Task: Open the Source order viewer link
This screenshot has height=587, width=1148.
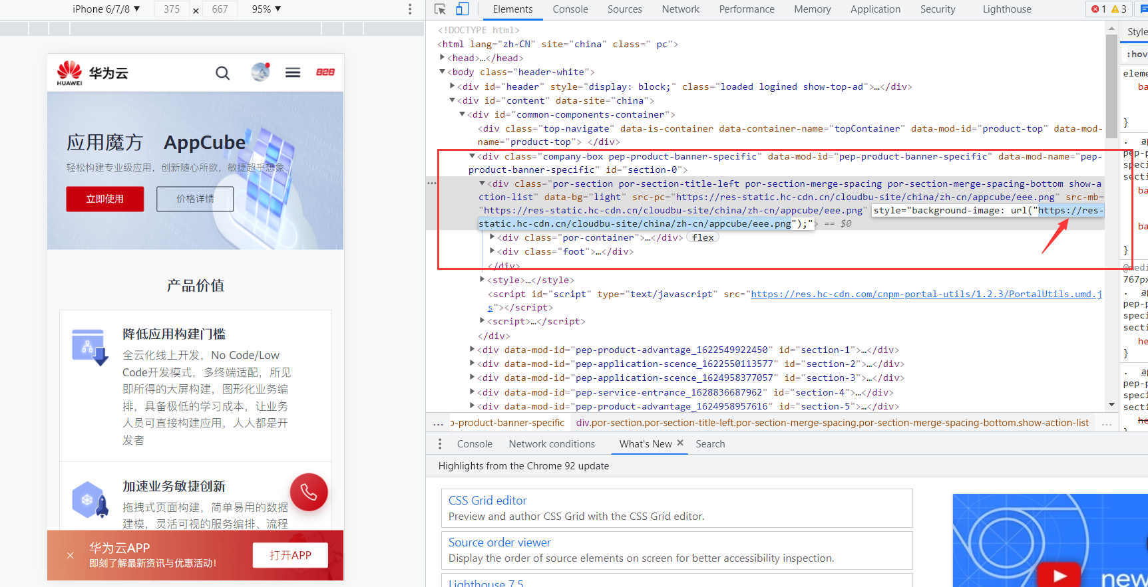Action: point(500,542)
